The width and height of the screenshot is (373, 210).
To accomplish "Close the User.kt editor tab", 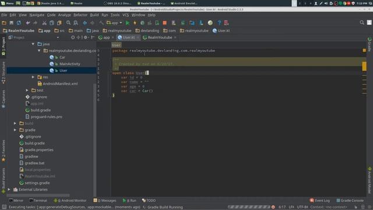I will (x=138, y=37).
